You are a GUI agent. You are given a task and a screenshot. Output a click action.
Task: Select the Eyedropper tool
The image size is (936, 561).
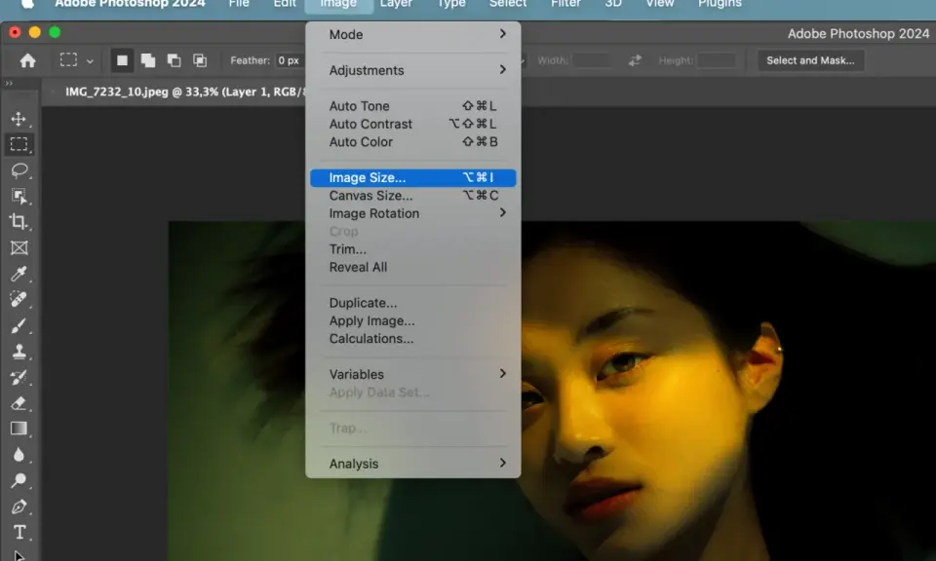coord(19,274)
